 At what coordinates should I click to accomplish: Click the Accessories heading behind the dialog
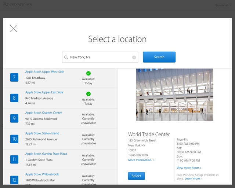coord(18,4)
